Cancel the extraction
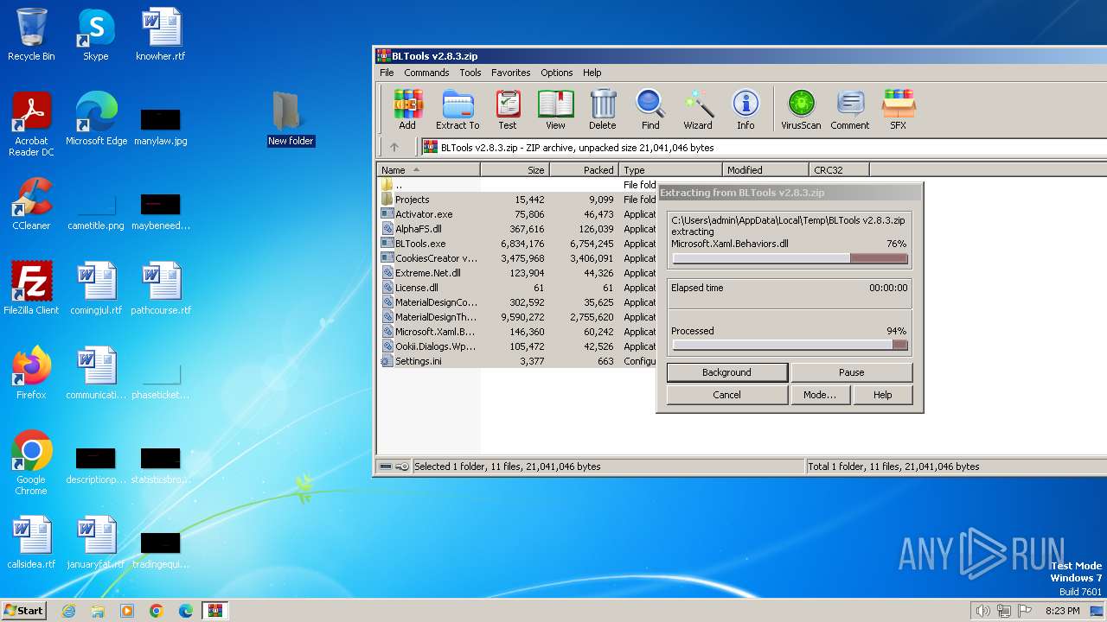This screenshot has height=622, width=1107. click(x=726, y=395)
